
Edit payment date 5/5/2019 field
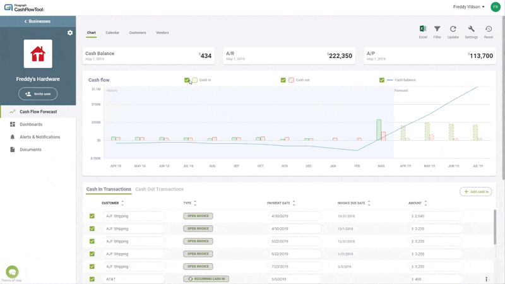click(294, 279)
